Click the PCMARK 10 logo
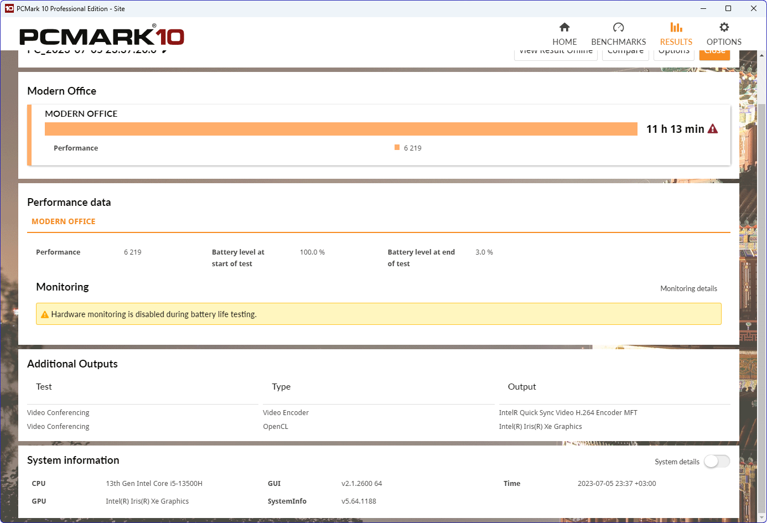 pyautogui.click(x=102, y=36)
